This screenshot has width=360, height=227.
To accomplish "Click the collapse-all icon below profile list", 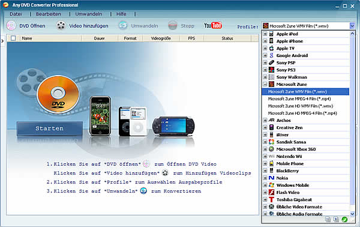I will [328, 219].
